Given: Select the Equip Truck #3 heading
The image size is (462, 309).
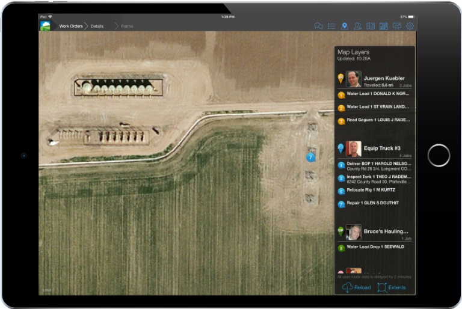Looking at the screenshot, I should (x=382, y=148).
